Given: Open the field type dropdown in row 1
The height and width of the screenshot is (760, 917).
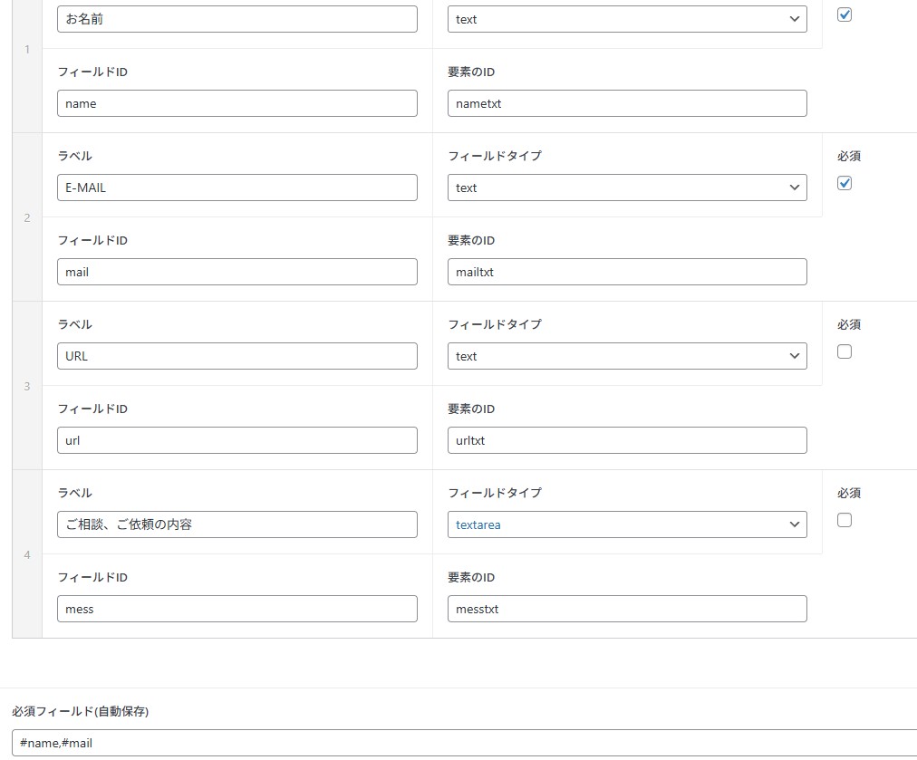Looking at the screenshot, I should (627, 19).
